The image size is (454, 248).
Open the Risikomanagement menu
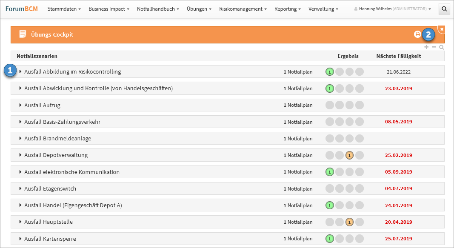(x=243, y=9)
